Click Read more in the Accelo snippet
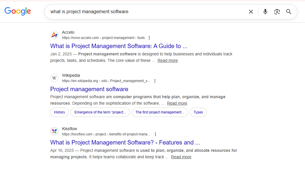Viewport: 305px width, 170px height. point(167,61)
